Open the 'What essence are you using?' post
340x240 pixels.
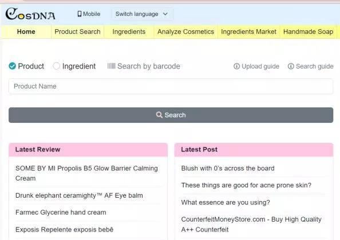coord(226,202)
